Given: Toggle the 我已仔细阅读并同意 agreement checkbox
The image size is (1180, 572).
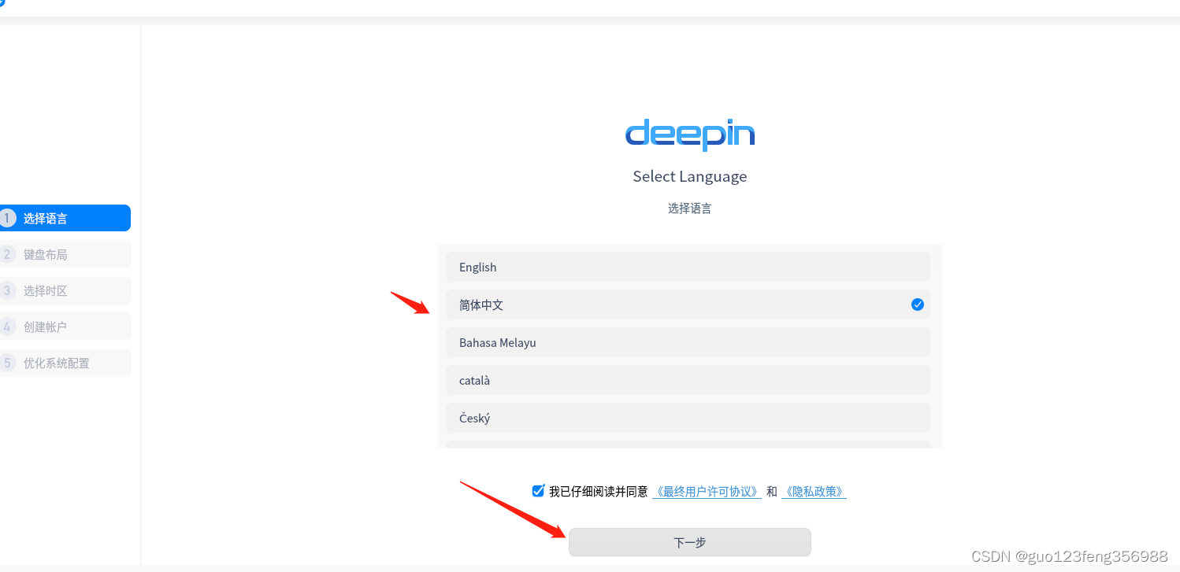Looking at the screenshot, I should (538, 491).
